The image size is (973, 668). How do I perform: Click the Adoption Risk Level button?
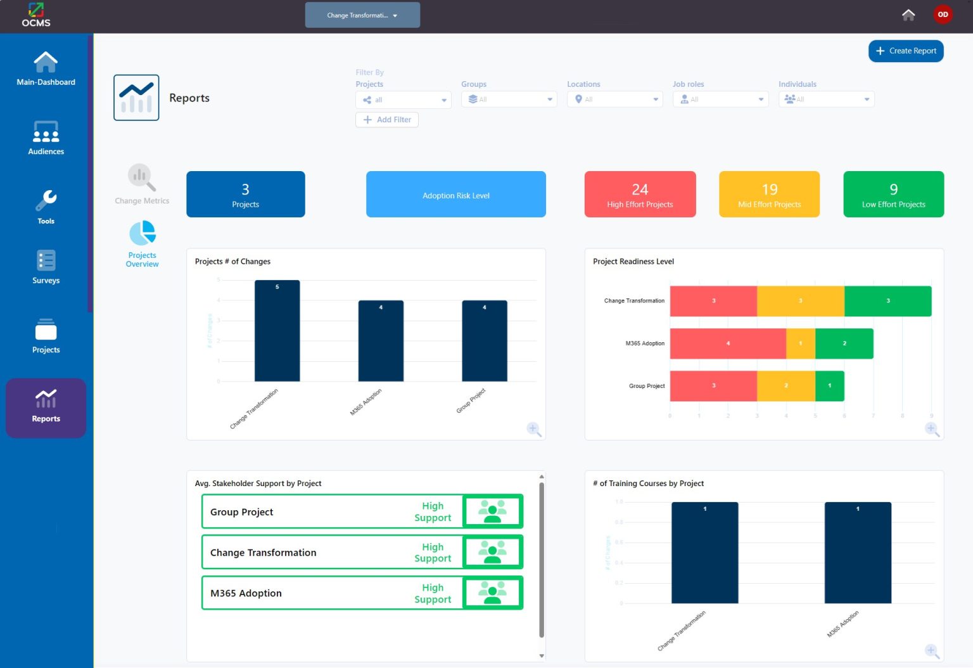coord(455,194)
